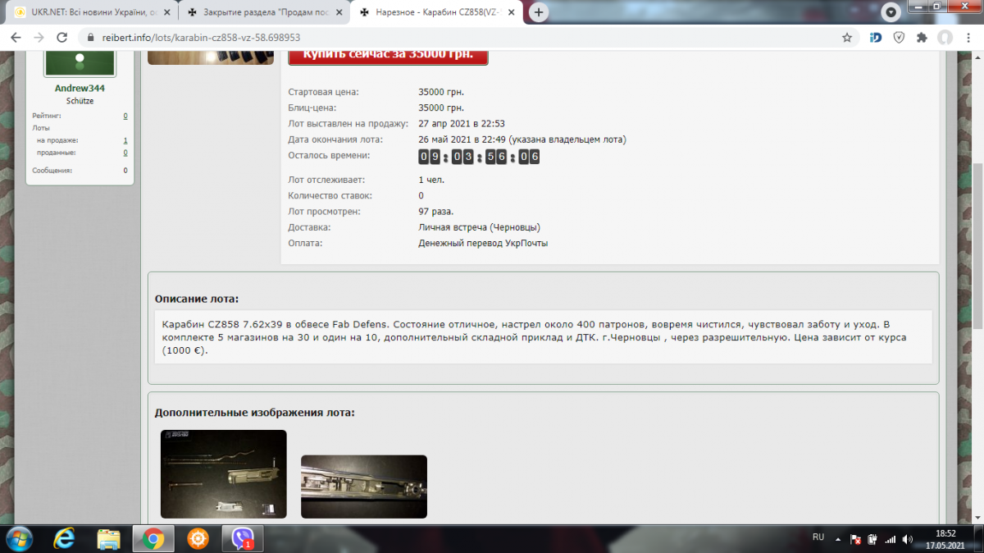984x553 pixels.
Task: Open the Windows Start menu
Action: point(18,539)
